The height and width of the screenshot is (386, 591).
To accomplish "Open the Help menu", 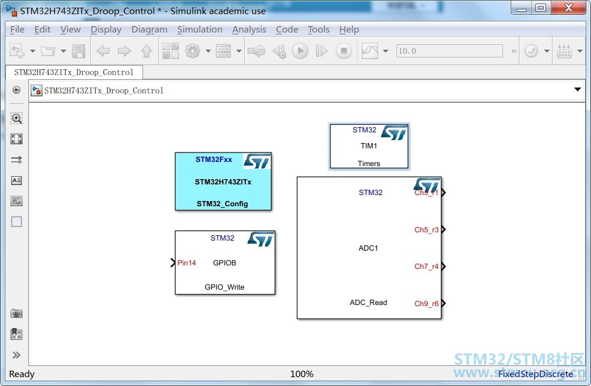I will (349, 30).
